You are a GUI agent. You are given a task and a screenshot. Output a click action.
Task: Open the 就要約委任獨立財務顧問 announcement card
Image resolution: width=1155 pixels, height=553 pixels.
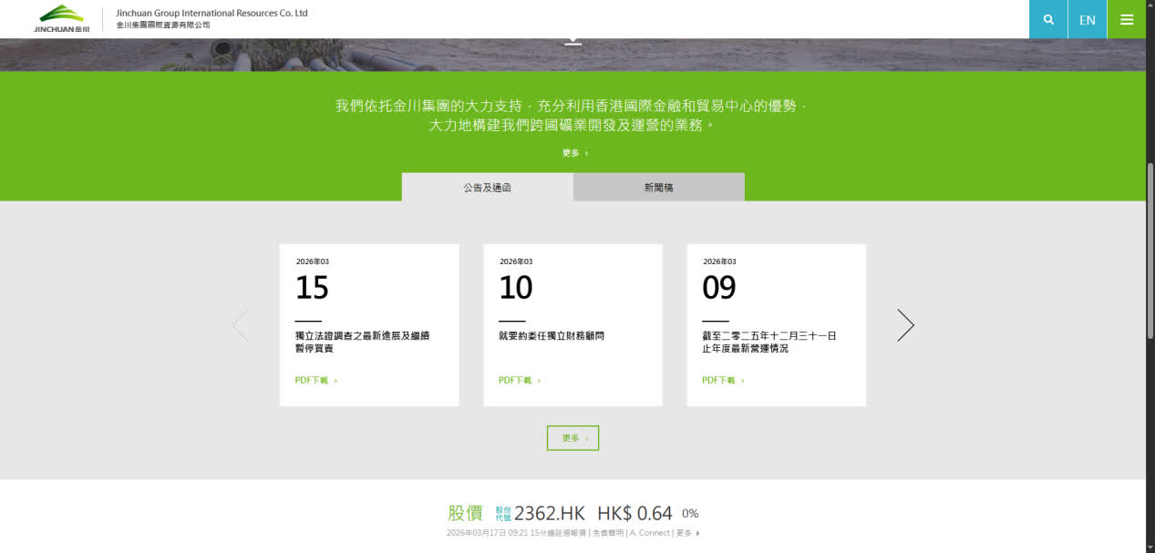pyautogui.click(x=552, y=336)
